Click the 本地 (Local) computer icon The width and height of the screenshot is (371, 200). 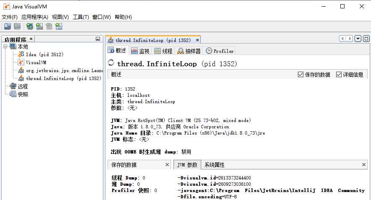13,46
